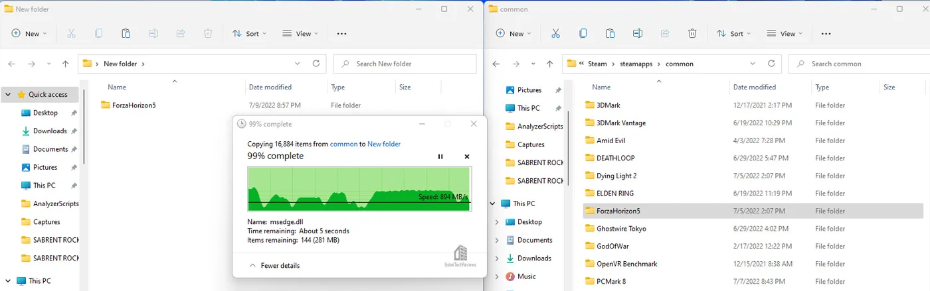Click Steam in common window breadcrumb
The height and width of the screenshot is (291, 930).
pos(598,64)
